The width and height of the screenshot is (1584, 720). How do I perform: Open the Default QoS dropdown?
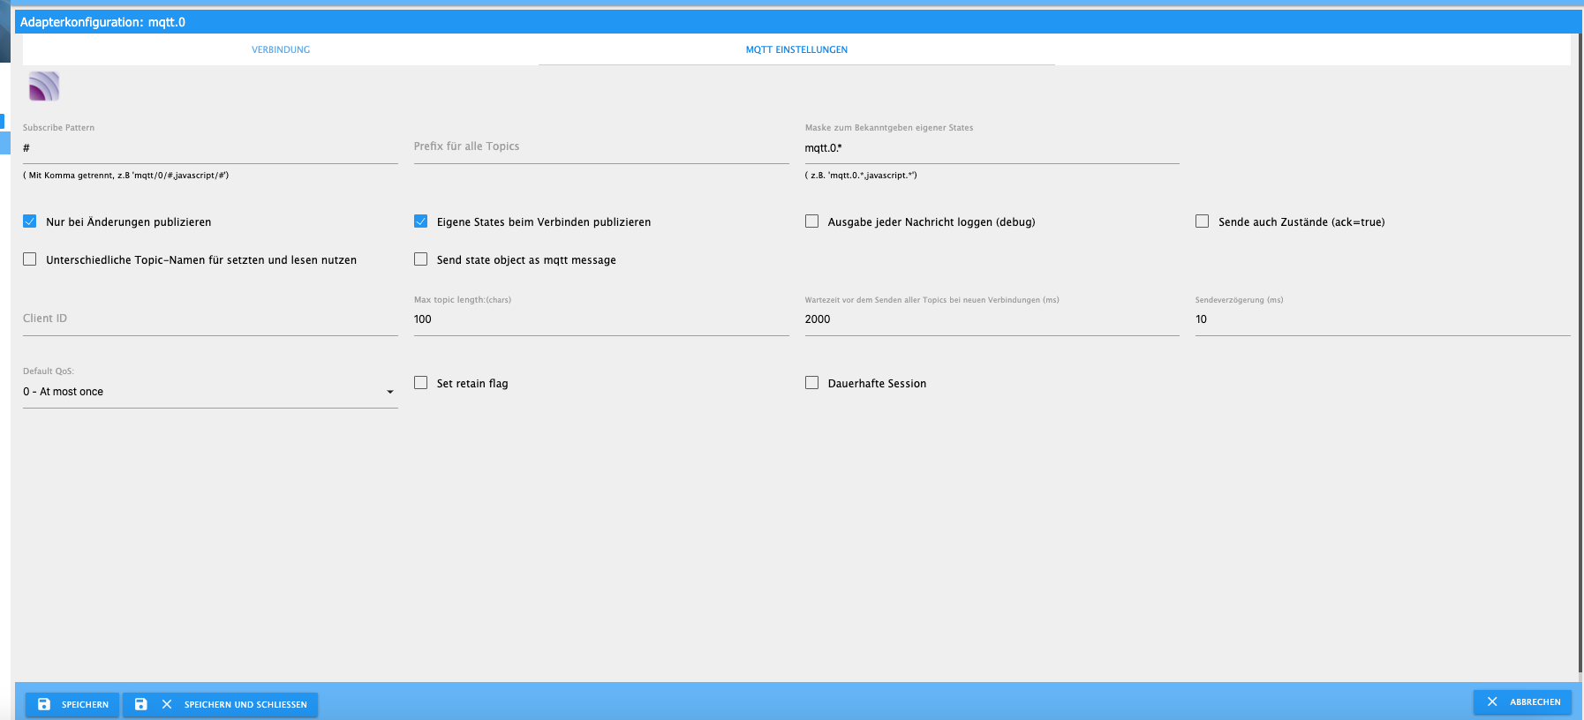pos(210,392)
